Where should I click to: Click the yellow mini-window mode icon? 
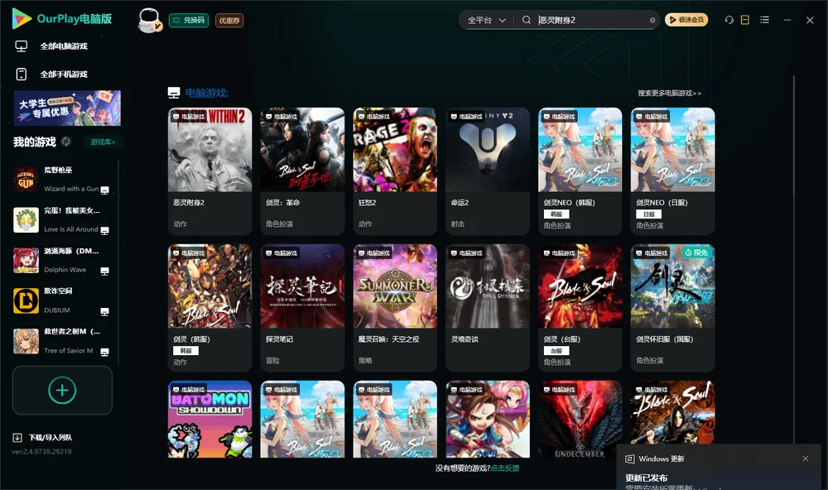tap(744, 20)
